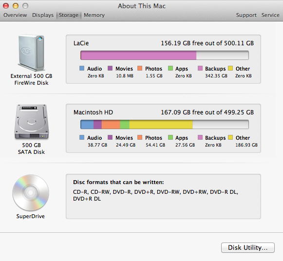Click 'Disc formats that can be written:' heading
Screen dimensions: 283x261
pyautogui.click(x=118, y=182)
